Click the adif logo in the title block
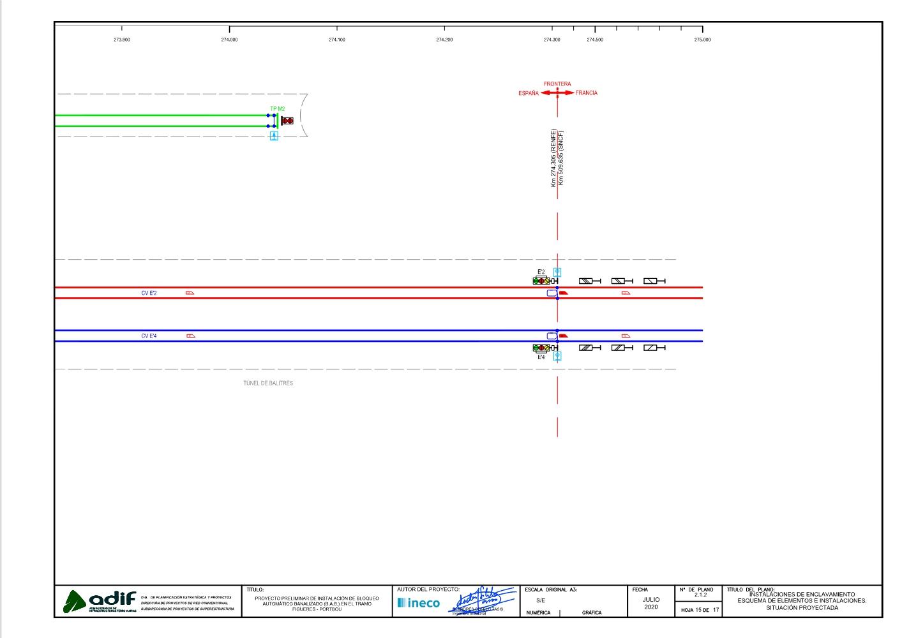The image size is (902, 638). tap(100, 600)
